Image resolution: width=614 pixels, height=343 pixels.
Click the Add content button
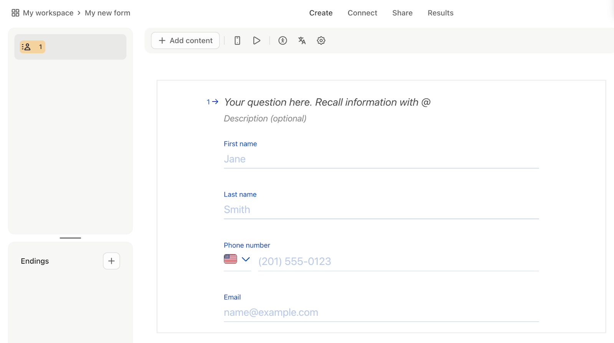pyautogui.click(x=185, y=41)
